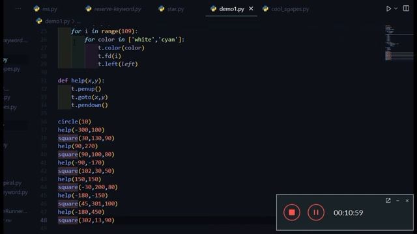Click line number 48 in gutter
This screenshot has width=417, height=234.
click(x=44, y=220)
